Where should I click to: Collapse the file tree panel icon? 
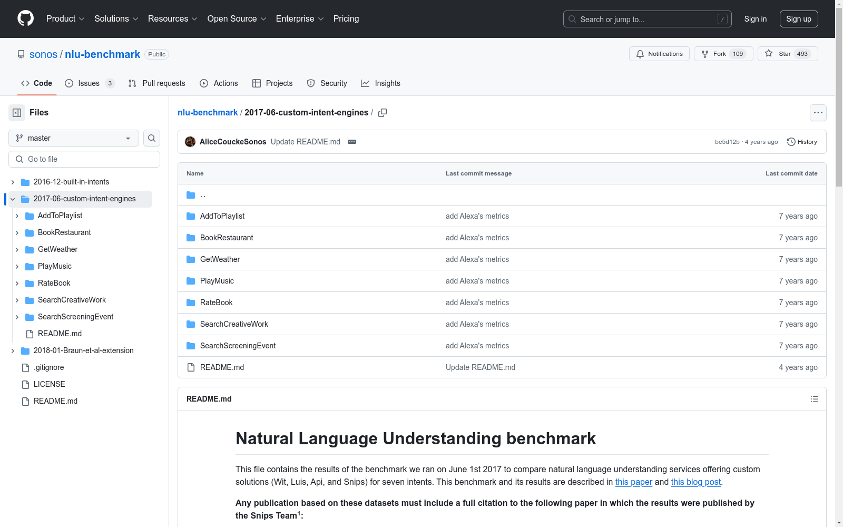coord(17,113)
